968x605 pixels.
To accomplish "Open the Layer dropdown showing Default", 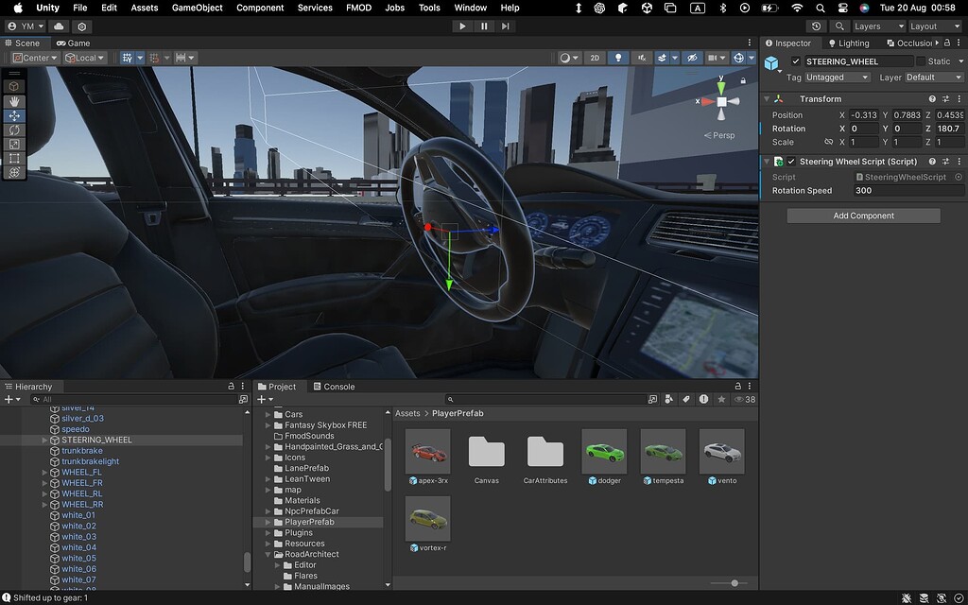I will click(x=933, y=77).
